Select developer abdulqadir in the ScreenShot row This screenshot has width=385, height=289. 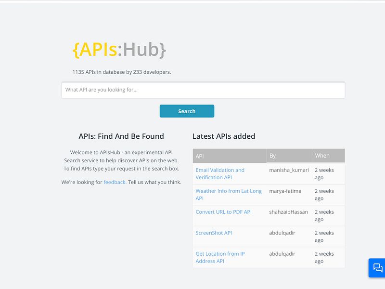coord(282,233)
